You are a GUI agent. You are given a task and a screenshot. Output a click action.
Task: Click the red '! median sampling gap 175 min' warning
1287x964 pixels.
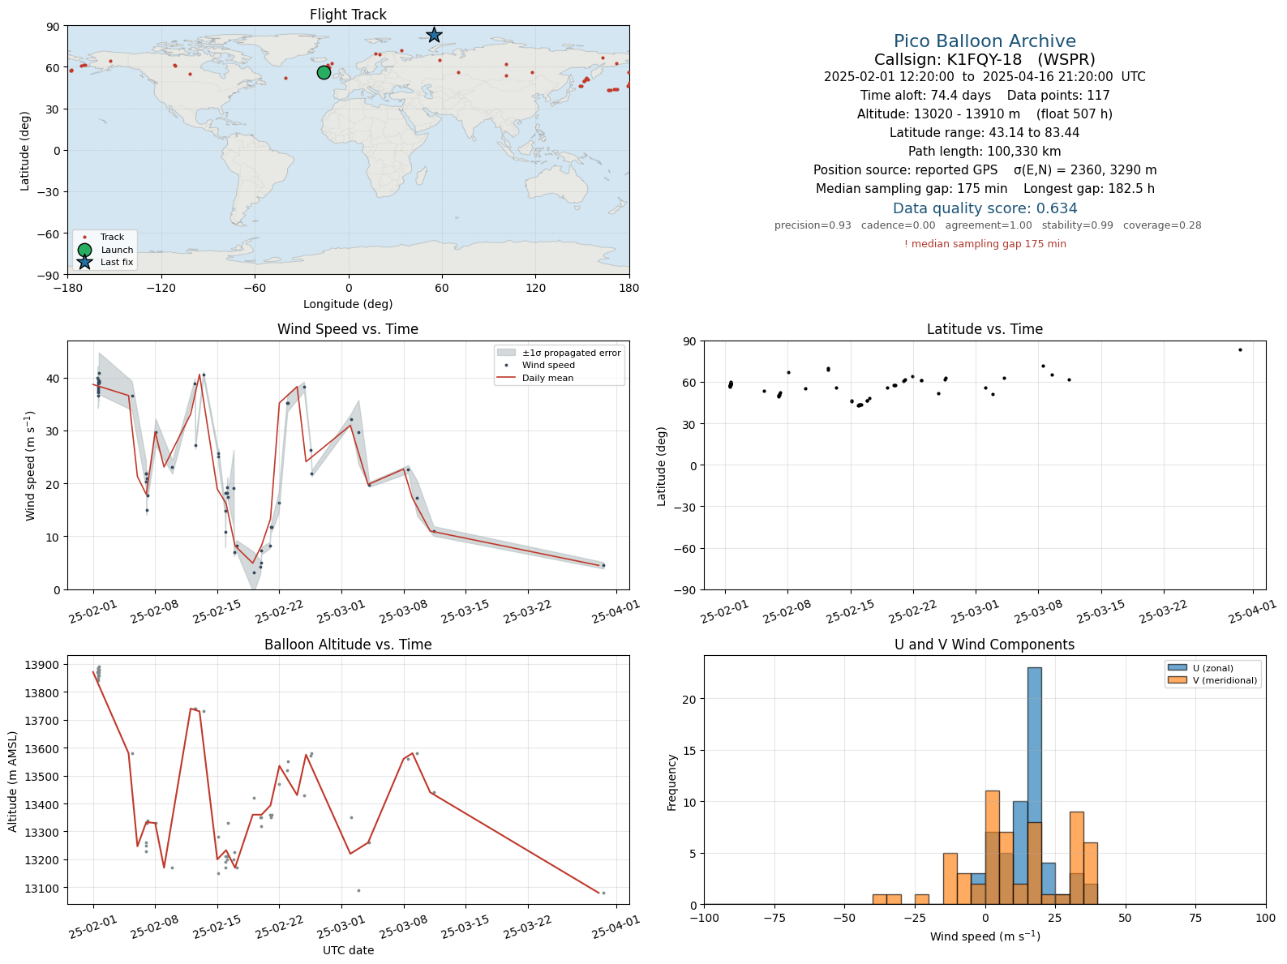[985, 244]
